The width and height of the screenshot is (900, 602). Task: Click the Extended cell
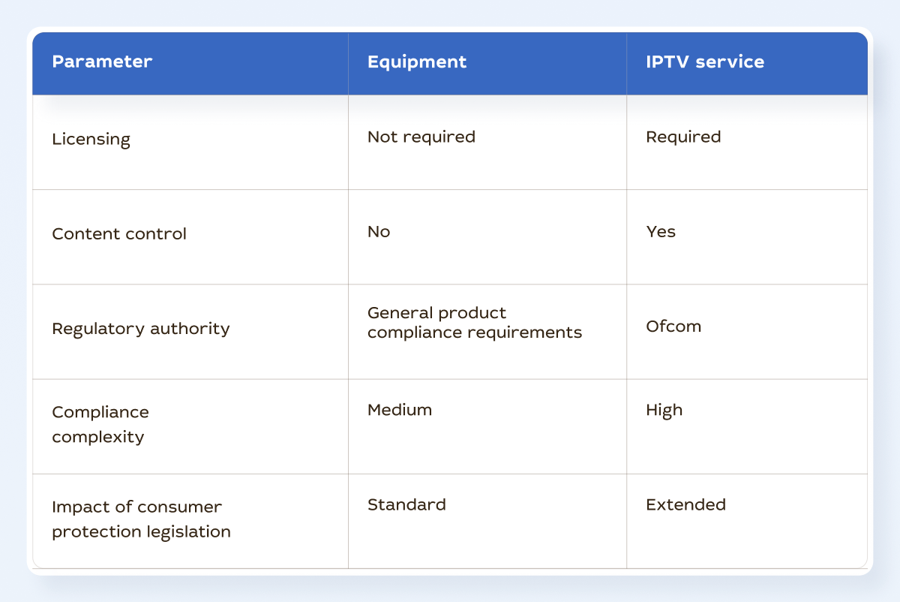(x=685, y=504)
